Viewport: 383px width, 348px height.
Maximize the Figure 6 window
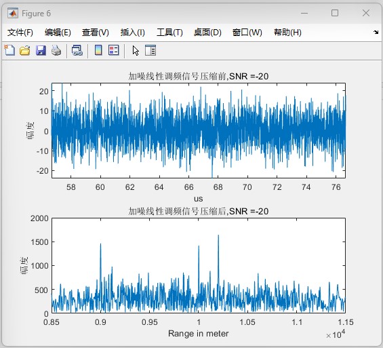pos(335,13)
